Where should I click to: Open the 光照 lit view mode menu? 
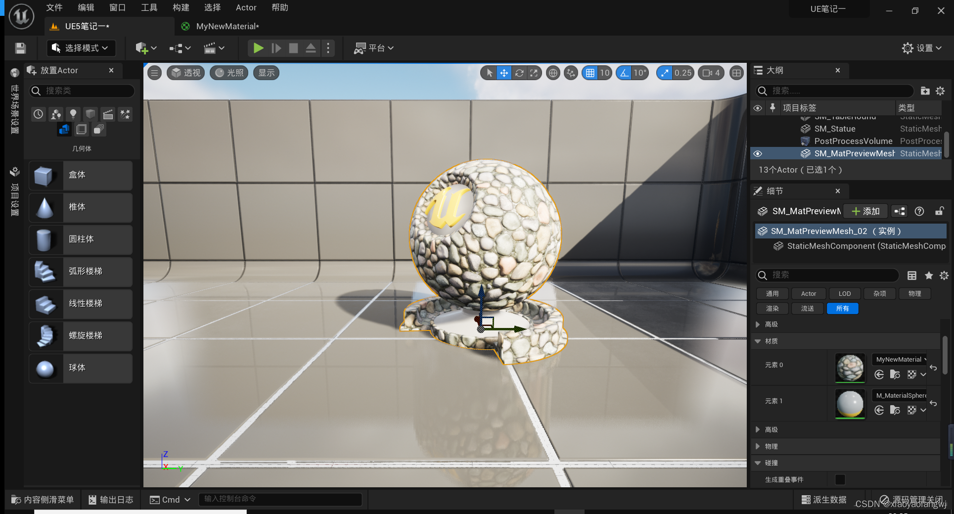(x=229, y=73)
